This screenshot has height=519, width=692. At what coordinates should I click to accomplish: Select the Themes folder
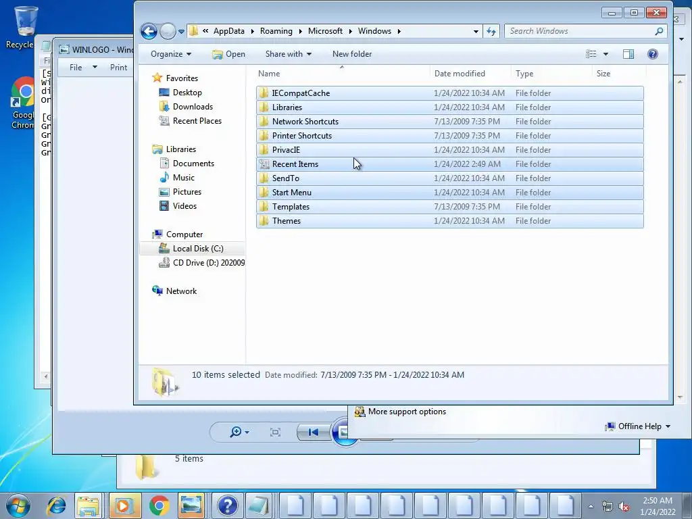(x=449, y=221)
